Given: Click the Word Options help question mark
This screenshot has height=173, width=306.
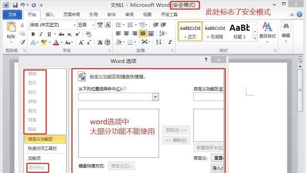Looking at the screenshot, I should (206, 60).
